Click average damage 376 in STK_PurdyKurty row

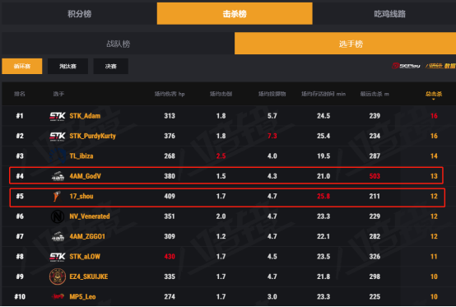(x=170, y=136)
